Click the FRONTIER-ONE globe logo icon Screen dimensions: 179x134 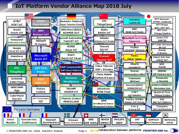pos(174,130)
